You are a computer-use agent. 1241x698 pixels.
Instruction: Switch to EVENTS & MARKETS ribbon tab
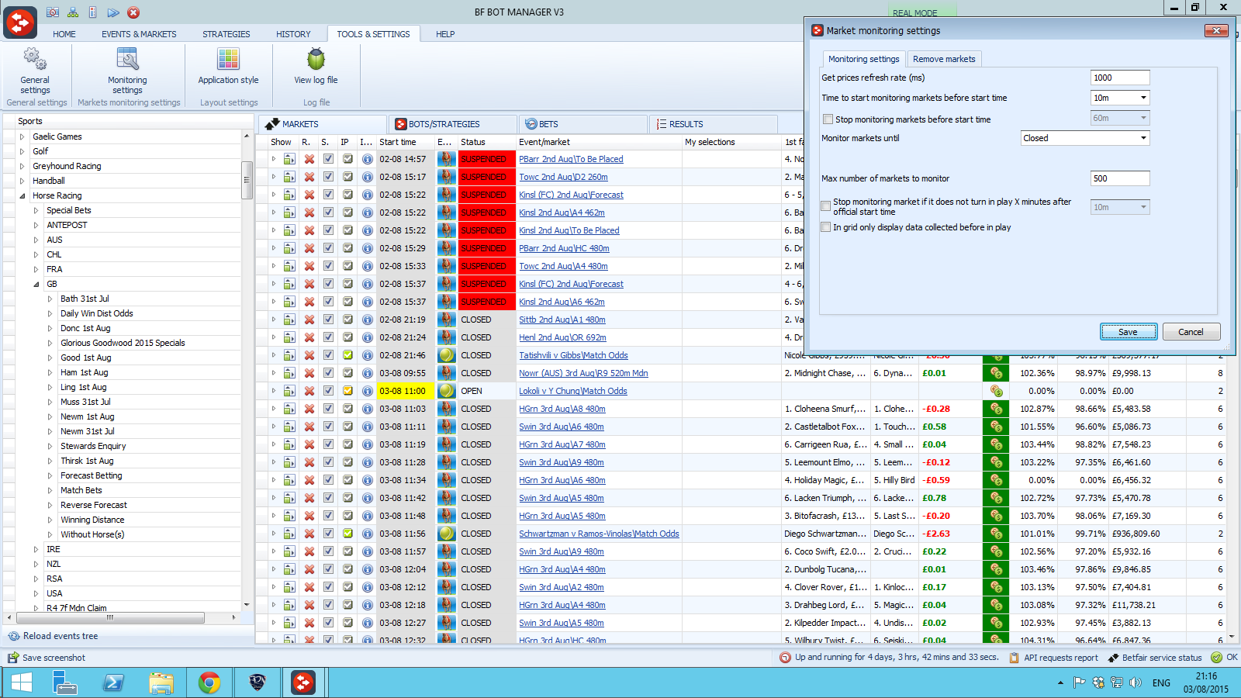139,34
